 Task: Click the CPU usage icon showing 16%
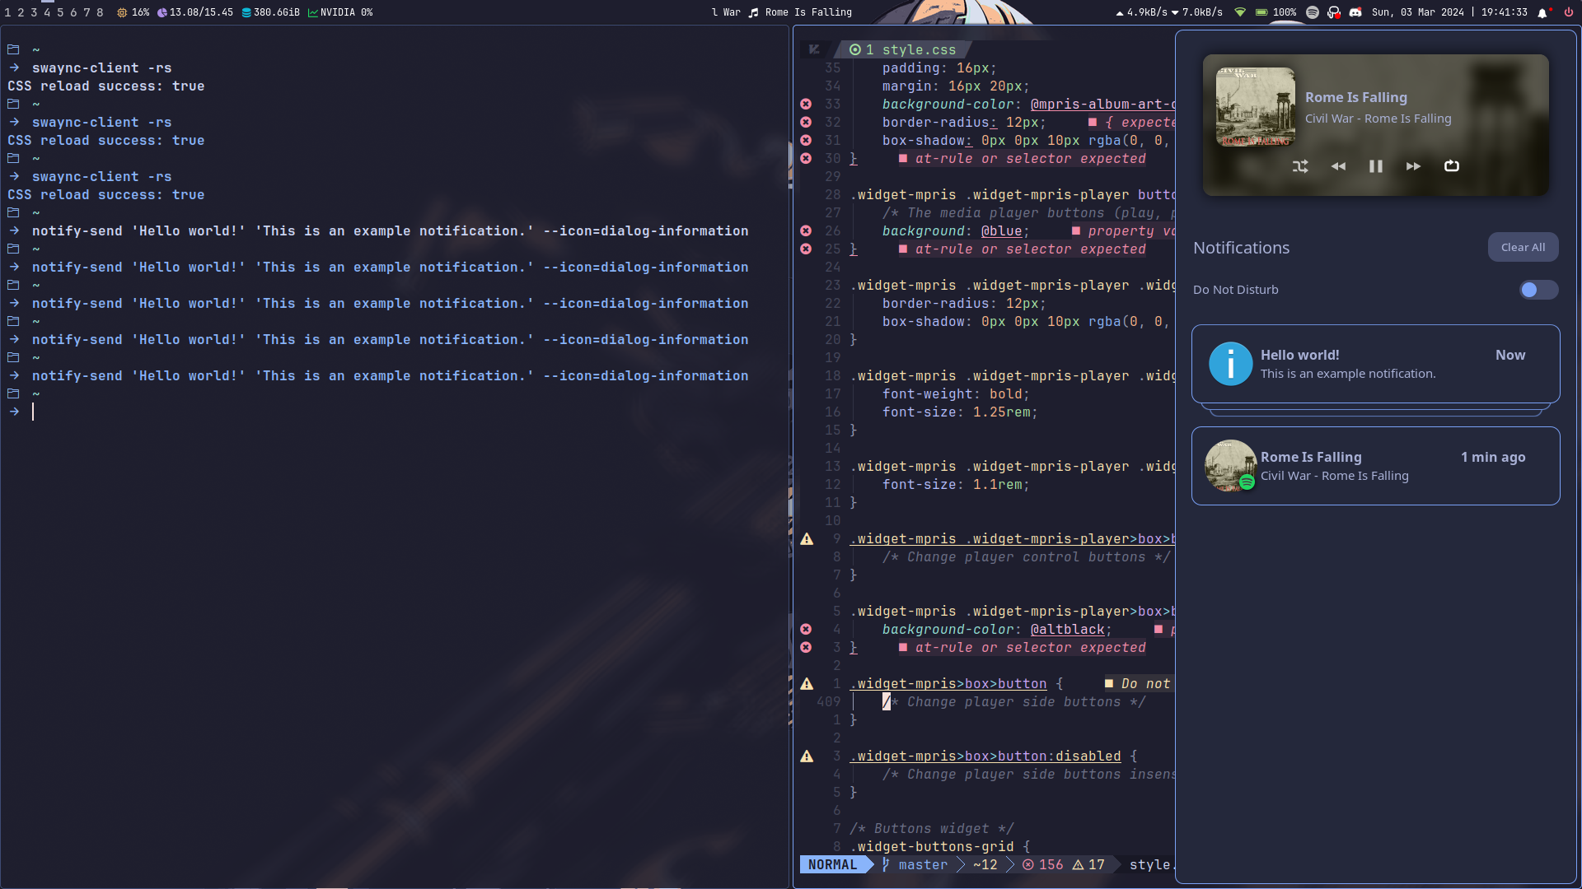click(122, 12)
